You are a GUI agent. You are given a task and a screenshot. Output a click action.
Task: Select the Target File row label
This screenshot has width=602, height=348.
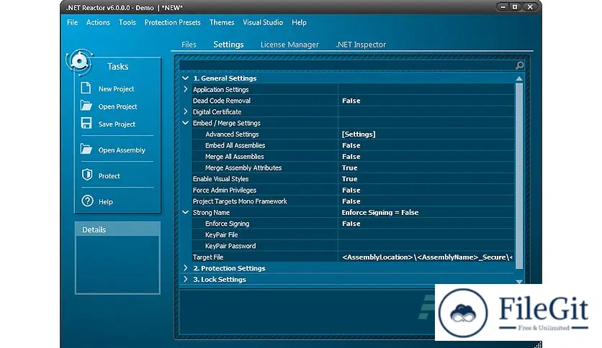pyautogui.click(x=207, y=257)
